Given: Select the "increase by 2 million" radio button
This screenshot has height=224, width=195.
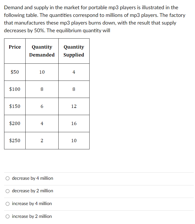Looking at the screenshot, I should pos(8,216).
